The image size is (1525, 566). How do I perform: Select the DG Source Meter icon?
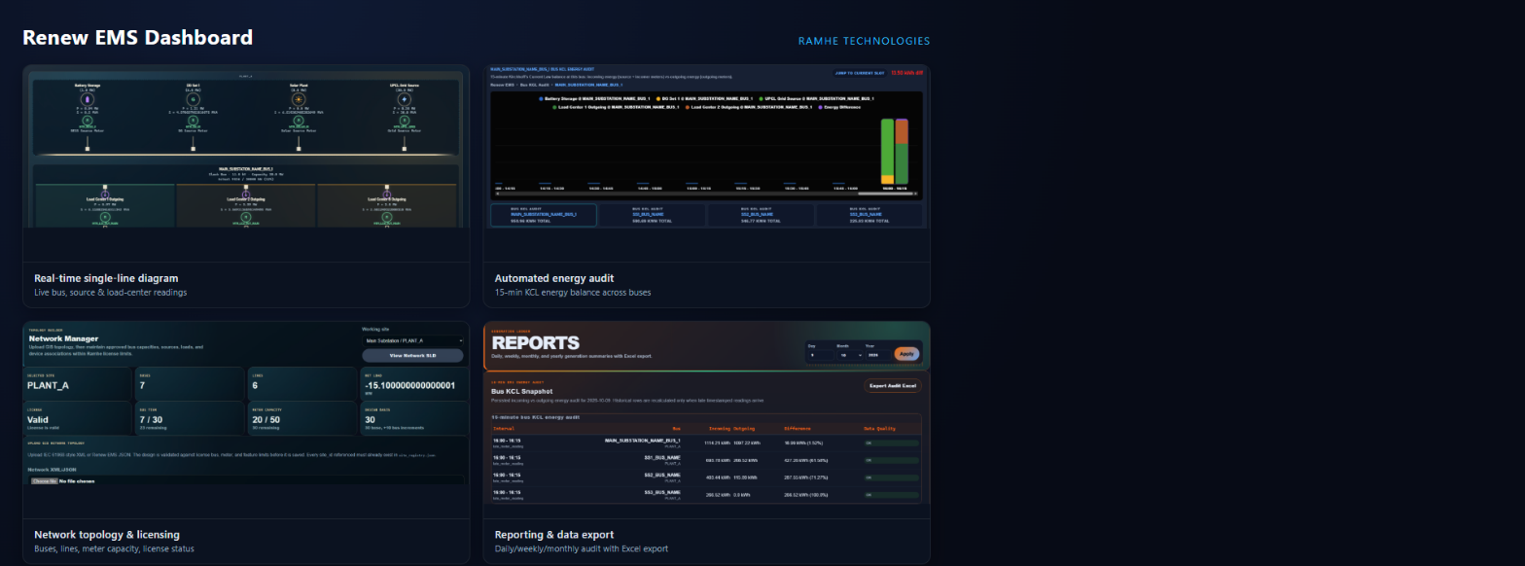(194, 122)
